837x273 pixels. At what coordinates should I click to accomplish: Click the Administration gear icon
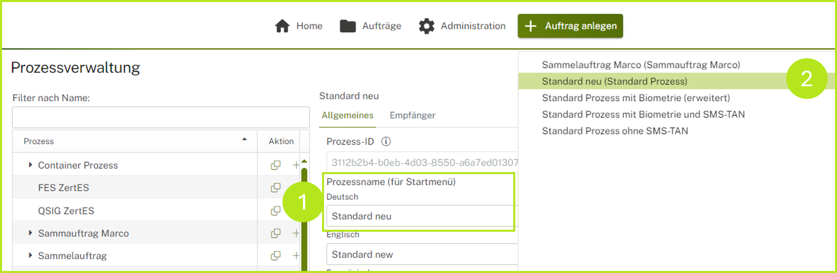[x=426, y=26]
